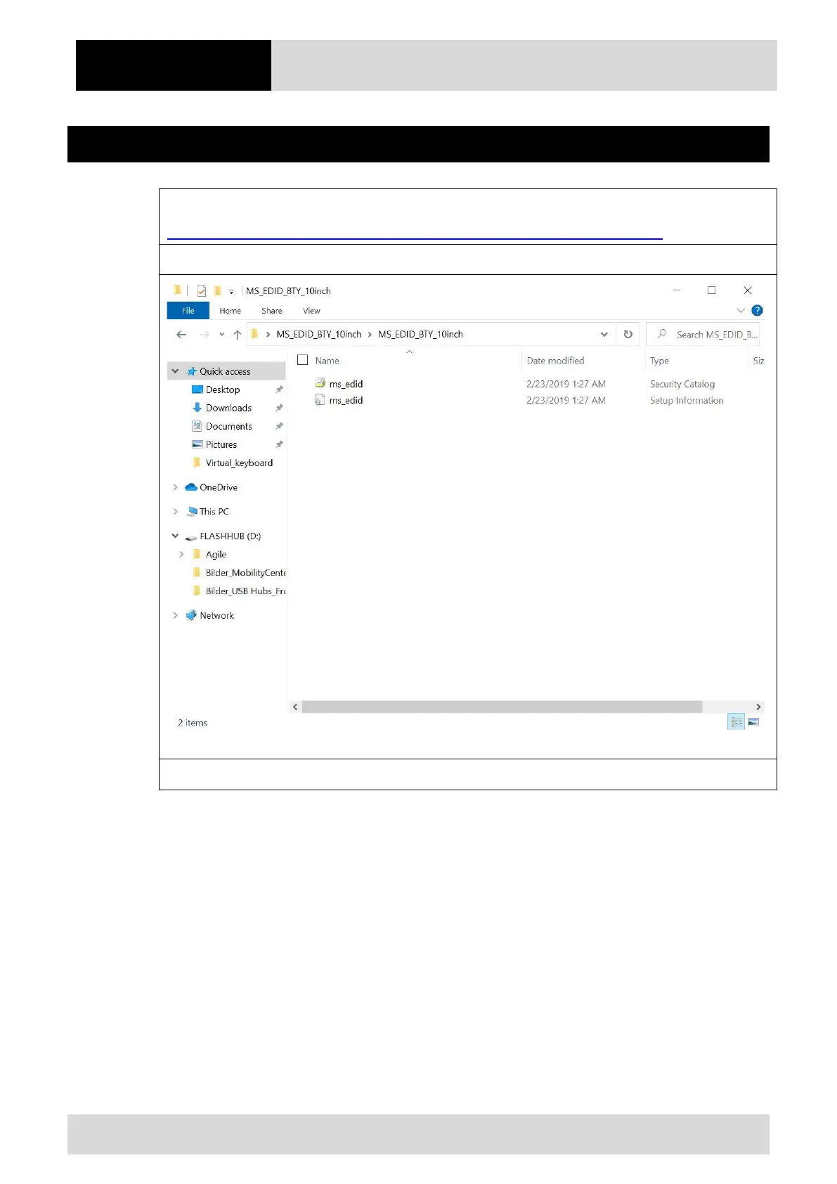Click the New folder title-bar icon
The height and width of the screenshot is (1184, 837).
[x=217, y=290]
